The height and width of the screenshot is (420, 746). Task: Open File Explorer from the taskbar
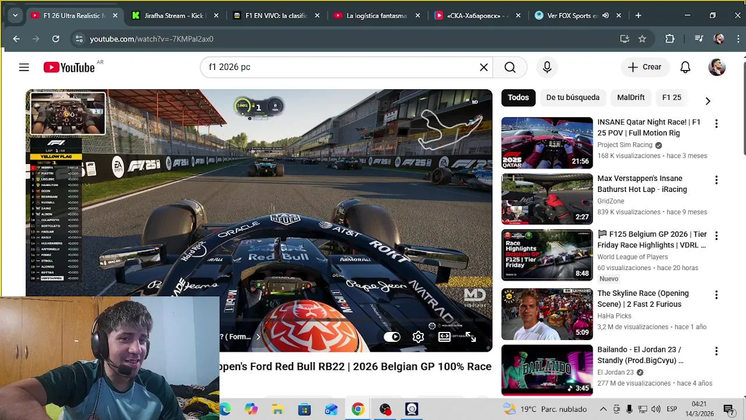277,409
